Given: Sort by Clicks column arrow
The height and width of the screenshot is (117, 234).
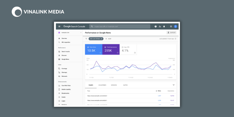Looking at the screenshot, I should [156, 91].
